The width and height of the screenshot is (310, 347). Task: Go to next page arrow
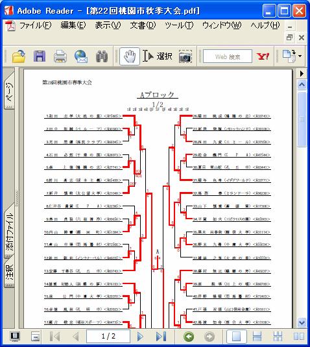point(140,337)
